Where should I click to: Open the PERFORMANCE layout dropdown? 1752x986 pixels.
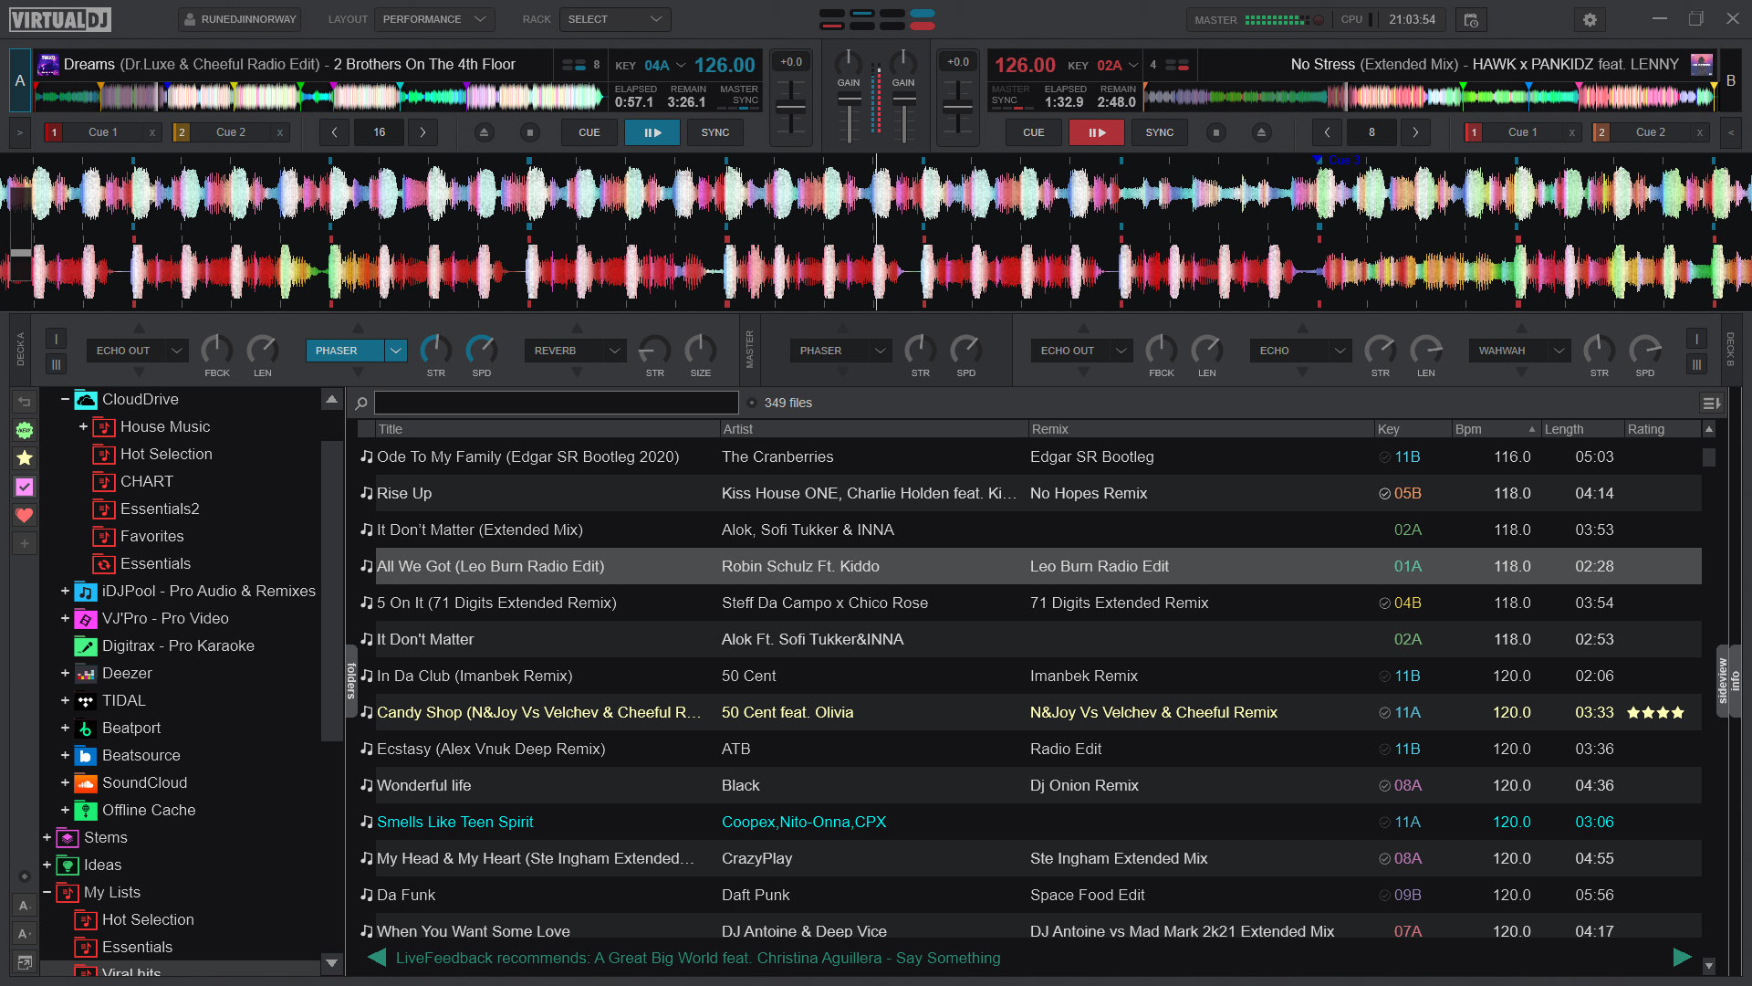tap(433, 19)
